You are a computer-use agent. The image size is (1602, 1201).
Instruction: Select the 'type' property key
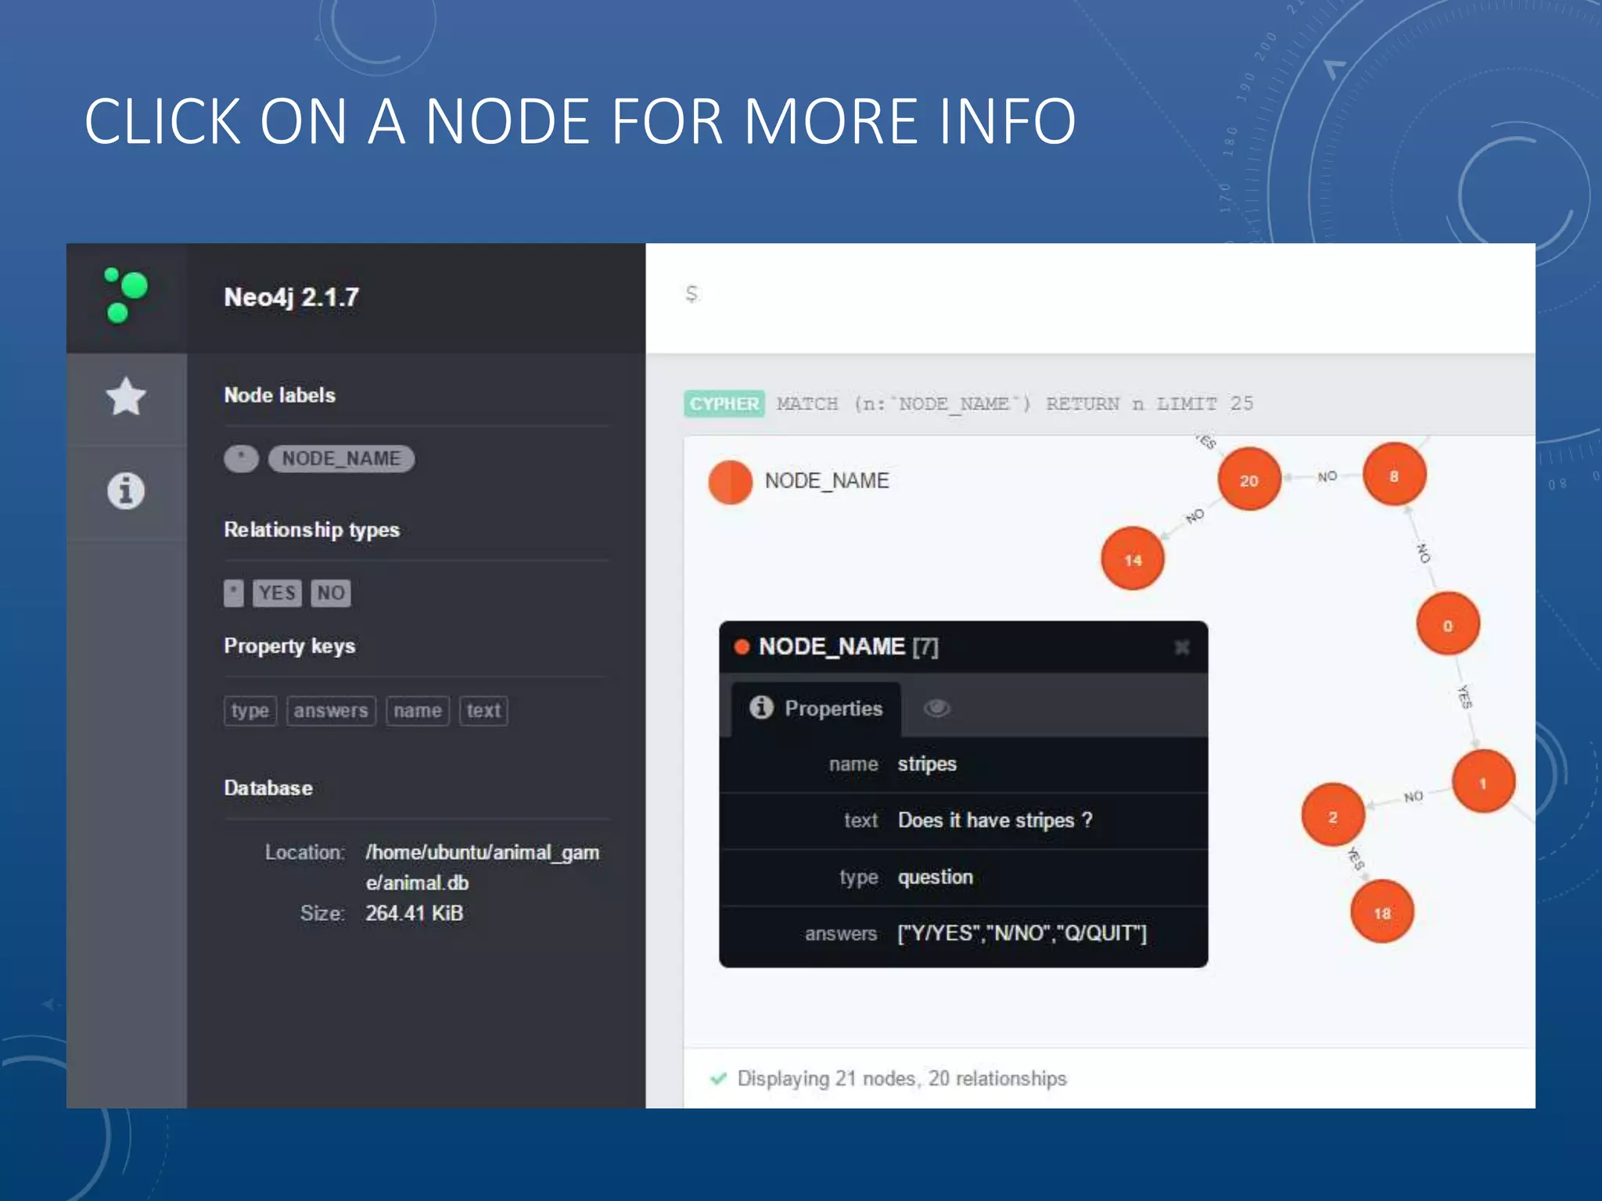[250, 711]
